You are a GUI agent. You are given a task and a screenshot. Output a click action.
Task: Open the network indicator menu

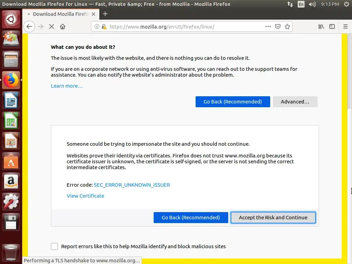[290, 4]
